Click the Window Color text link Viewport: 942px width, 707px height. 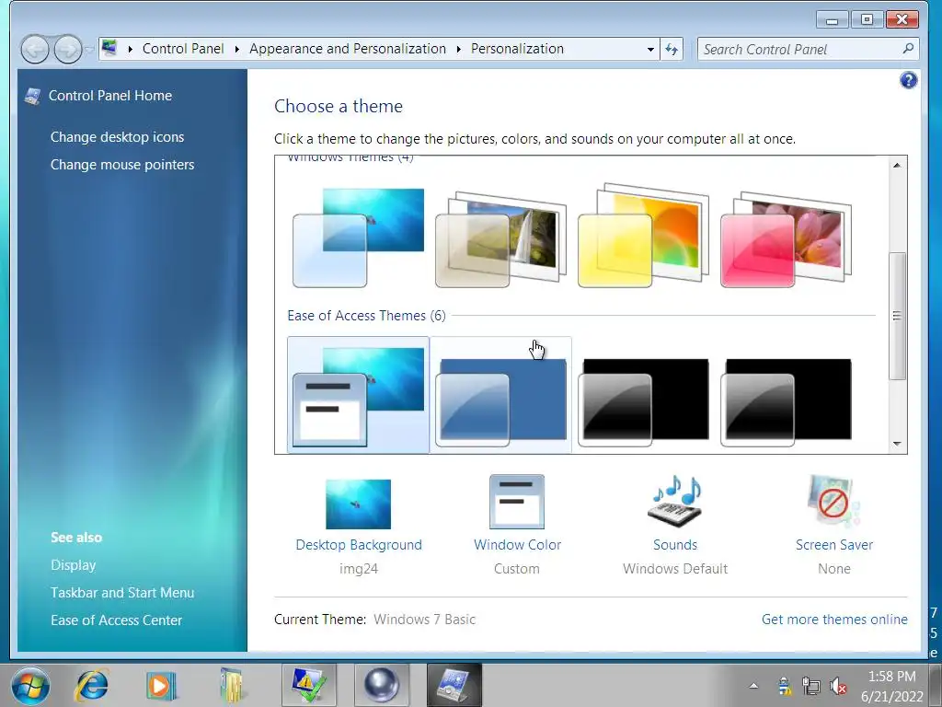point(517,545)
